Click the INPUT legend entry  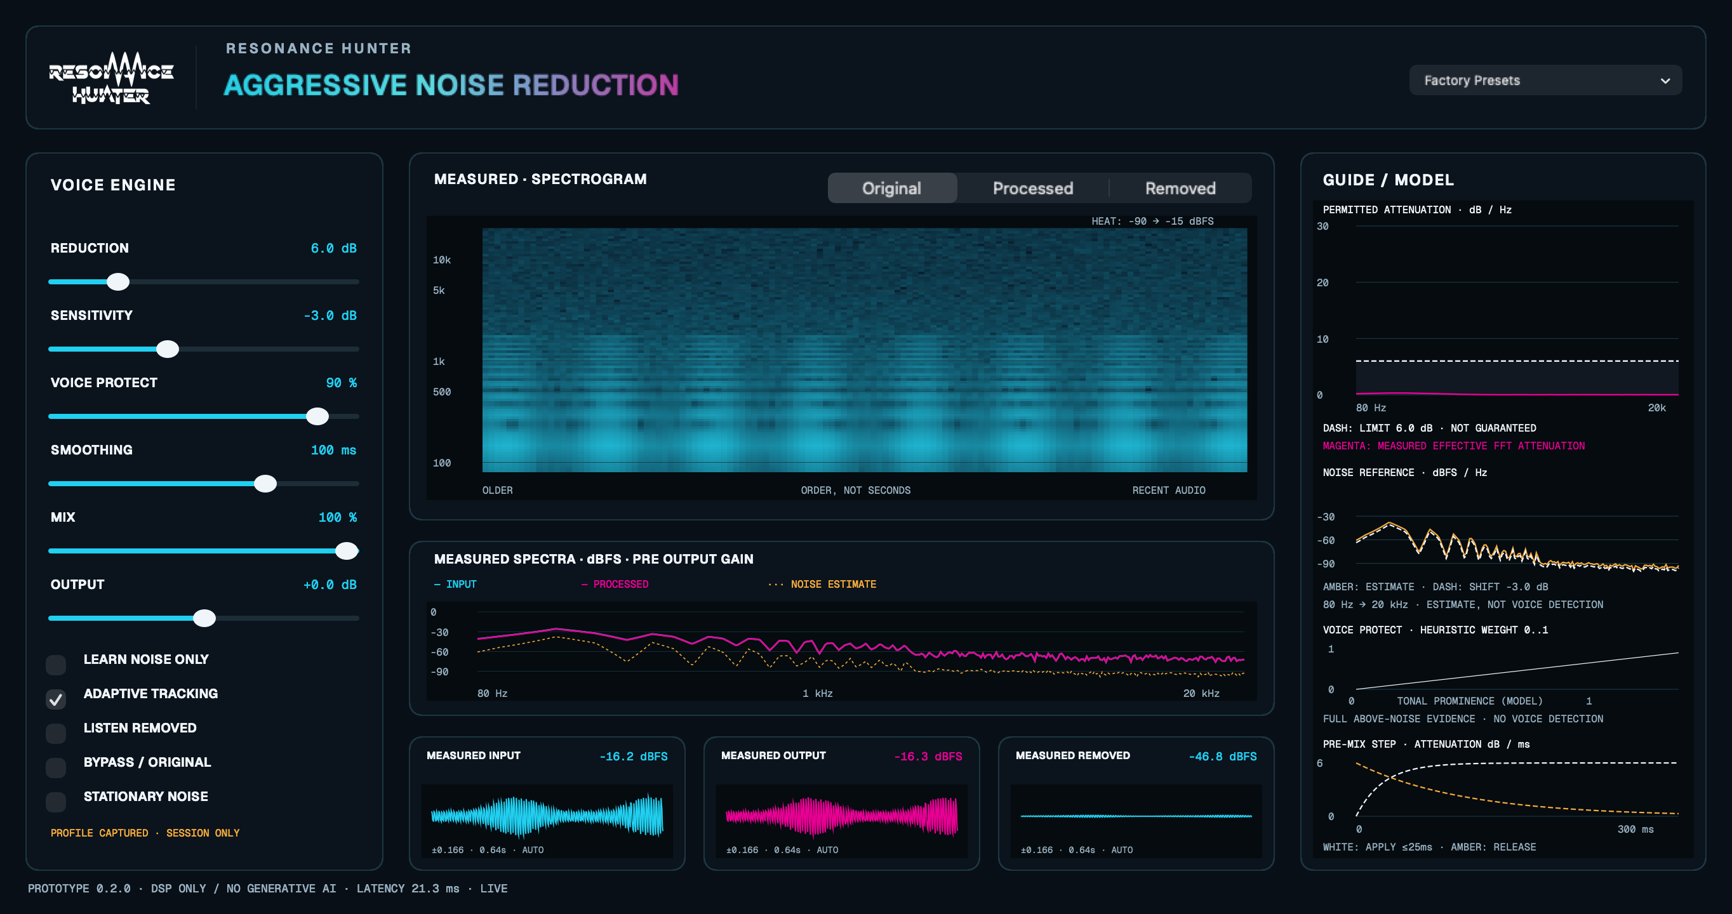coord(455,584)
